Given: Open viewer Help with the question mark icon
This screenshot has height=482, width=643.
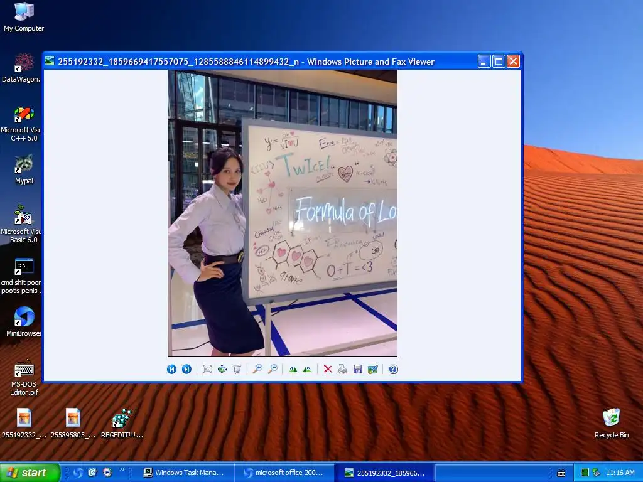Looking at the screenshot, I should point(393,369).
